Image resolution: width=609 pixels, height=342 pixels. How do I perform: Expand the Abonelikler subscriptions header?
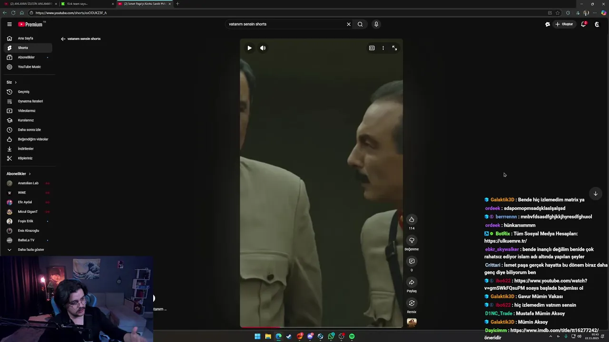tap(19, 174)
